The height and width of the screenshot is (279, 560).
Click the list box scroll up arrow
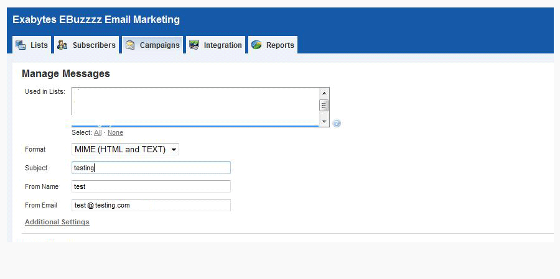(324, 93)
